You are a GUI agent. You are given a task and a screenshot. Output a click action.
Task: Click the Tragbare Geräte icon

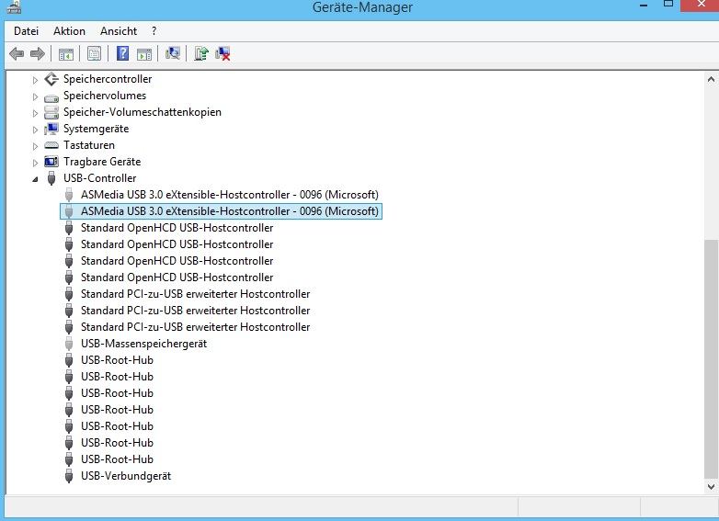[x=51, y=162]
